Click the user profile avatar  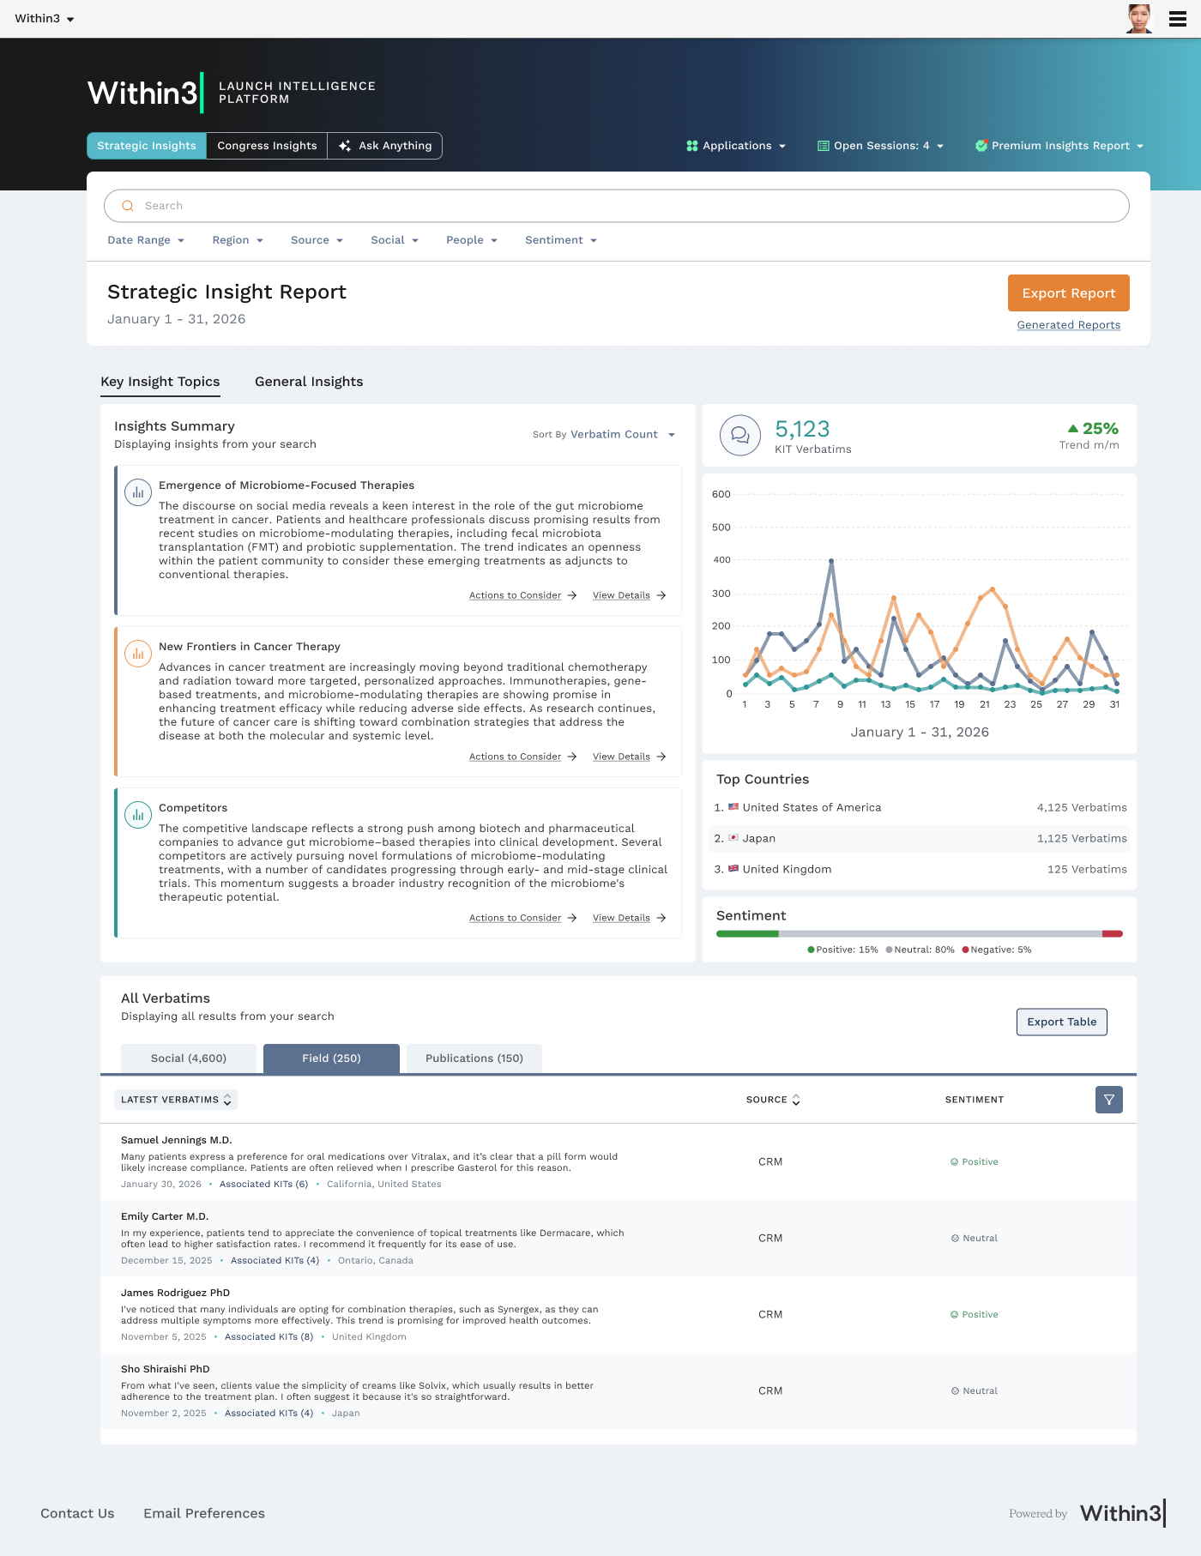tap(1139, 19)
